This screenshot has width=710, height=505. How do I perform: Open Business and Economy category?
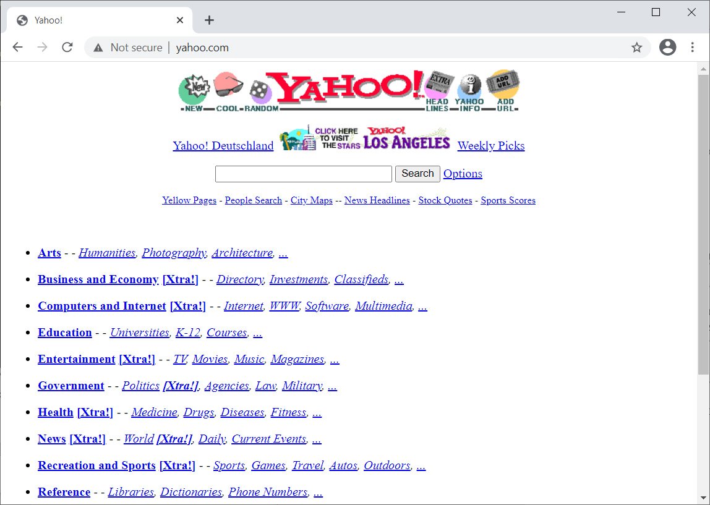(x=98, y=279)
